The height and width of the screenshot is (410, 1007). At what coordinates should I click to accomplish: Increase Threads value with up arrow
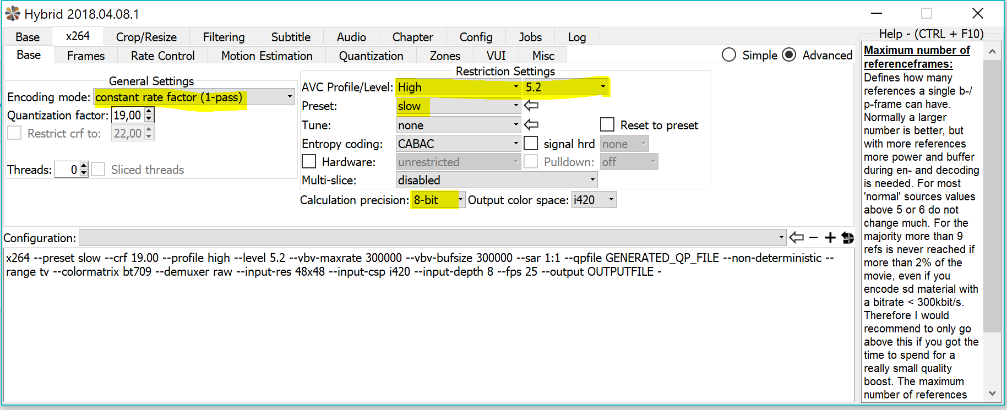click(84, 166)
